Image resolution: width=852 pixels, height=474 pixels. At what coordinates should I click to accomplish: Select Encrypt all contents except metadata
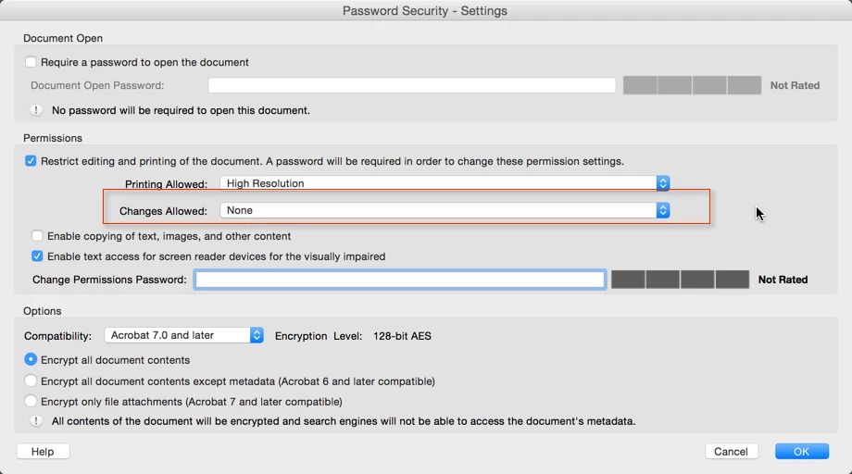coord(31,381)
